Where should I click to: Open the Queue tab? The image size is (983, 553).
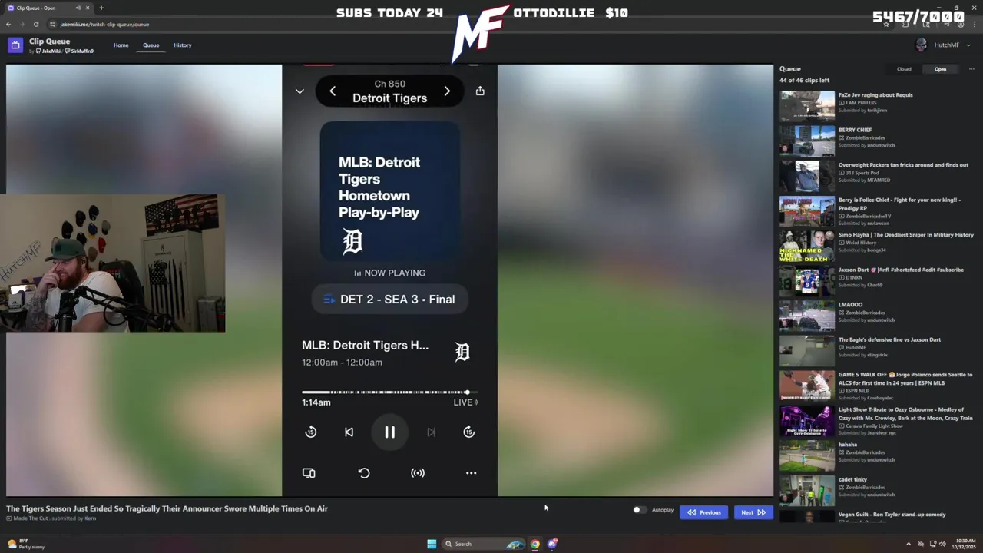click(x=151, y=45)
